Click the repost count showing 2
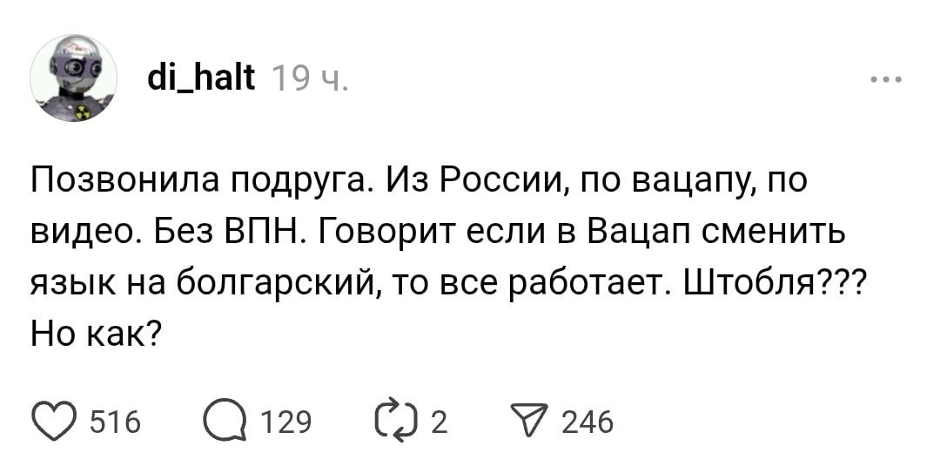940x473 pixels. pos(439,422)
